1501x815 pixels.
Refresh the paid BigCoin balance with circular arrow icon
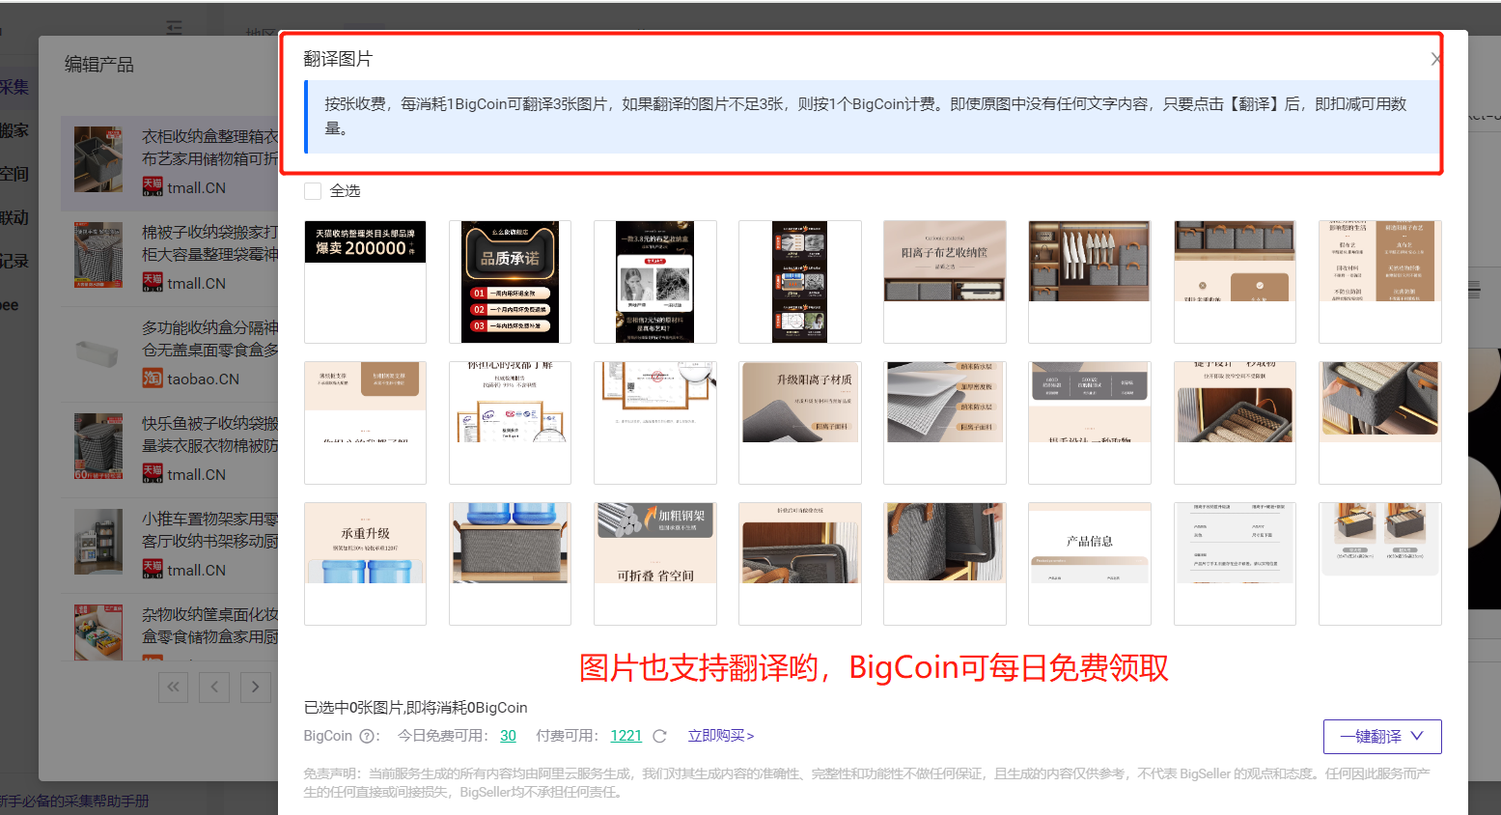pyautogui.click(x=659, y=736)
